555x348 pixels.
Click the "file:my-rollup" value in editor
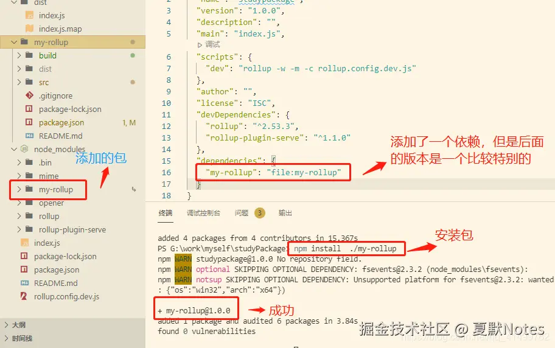coord(304,172)
